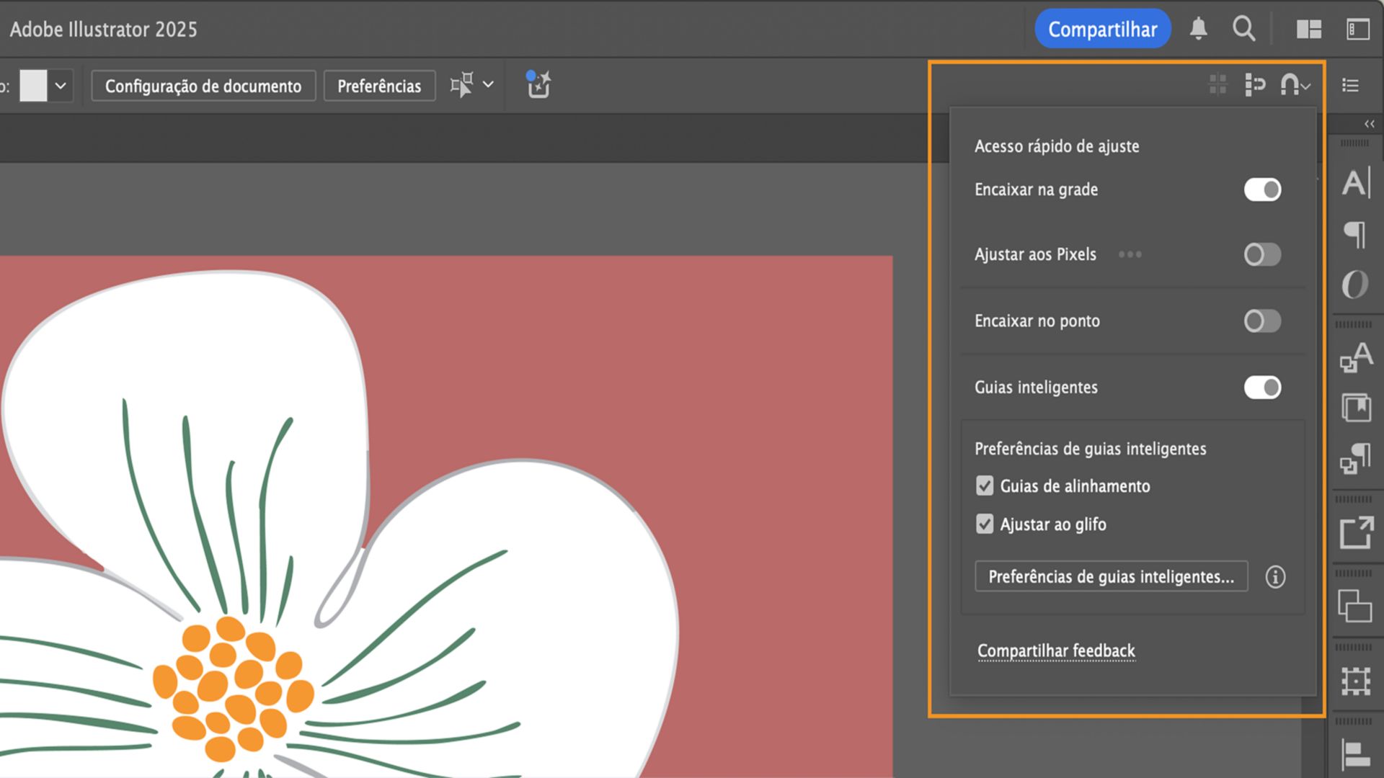Enable Ajustar aos Pixels toggle
The width and height of the screenshot is (1384, 778).
pos(1262,254)
